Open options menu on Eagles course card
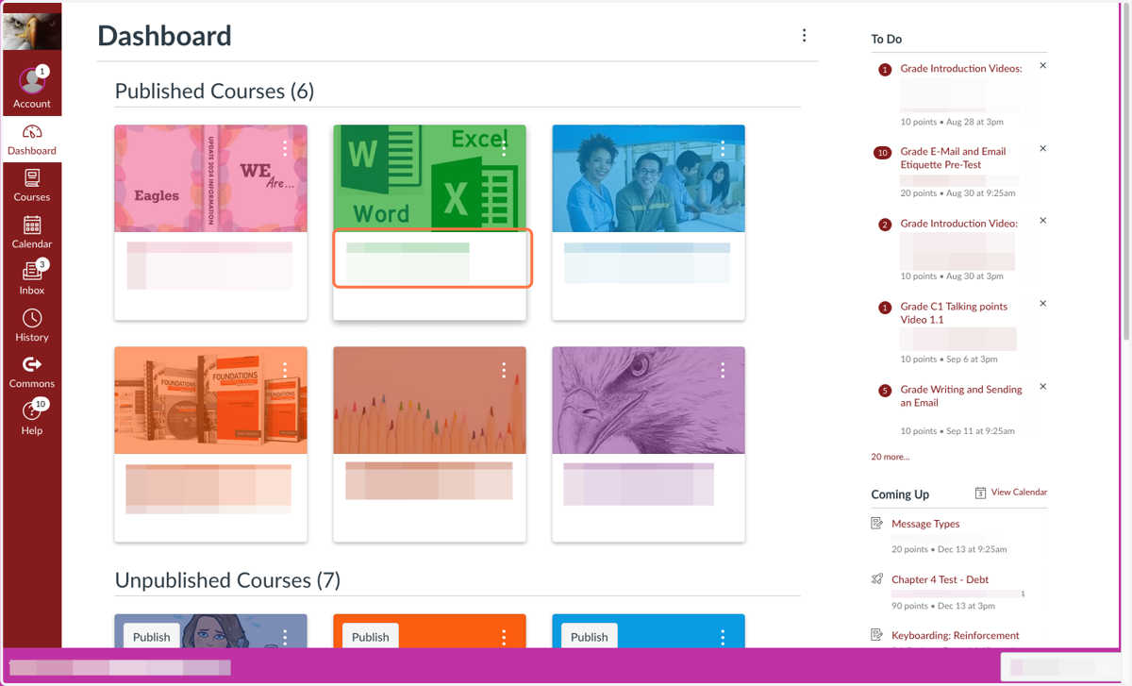This screenshot has height=686, width=1132. pyautogui.click(x=285, y=148)
